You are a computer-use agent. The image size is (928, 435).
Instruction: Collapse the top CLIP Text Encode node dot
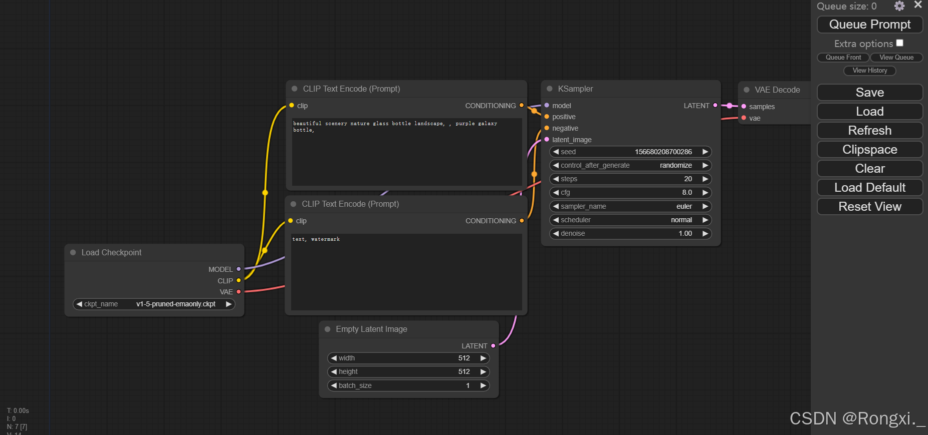295,89
